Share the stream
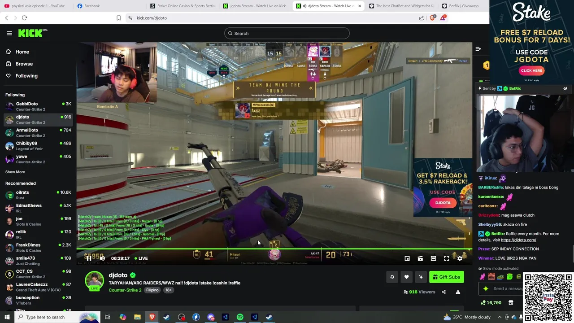This screenshot has width=574, height=323. (444, 292)
